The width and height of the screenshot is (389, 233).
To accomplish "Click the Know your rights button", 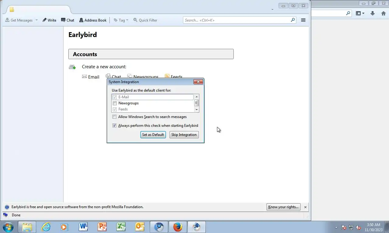I will tap(283, 207).
